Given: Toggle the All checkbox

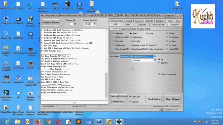Looking at the screenshot, I should tap(159, 60).
